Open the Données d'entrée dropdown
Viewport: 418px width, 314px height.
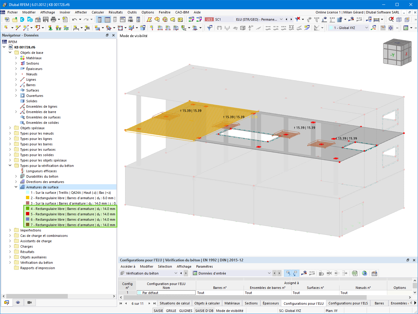tap(269, 273)
